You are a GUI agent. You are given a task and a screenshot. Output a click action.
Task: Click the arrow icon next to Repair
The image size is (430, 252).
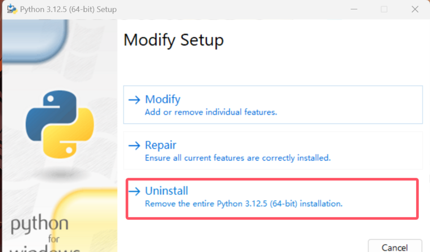tap(134, 146)
